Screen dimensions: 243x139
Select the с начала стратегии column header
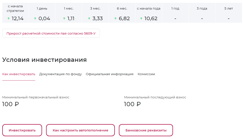15,9
